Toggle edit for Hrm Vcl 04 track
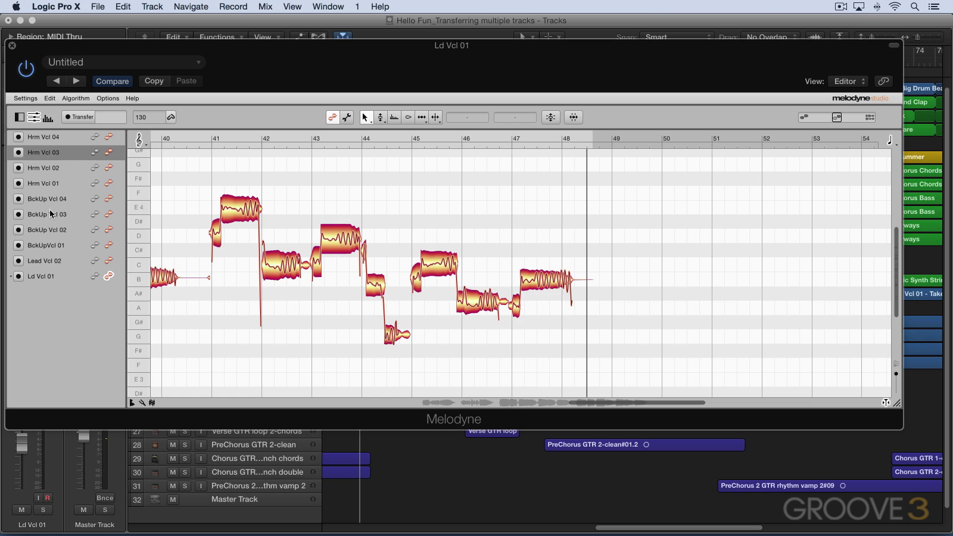Screen dimensions: 953x536 pyautogui.click(x=109, y=137)
